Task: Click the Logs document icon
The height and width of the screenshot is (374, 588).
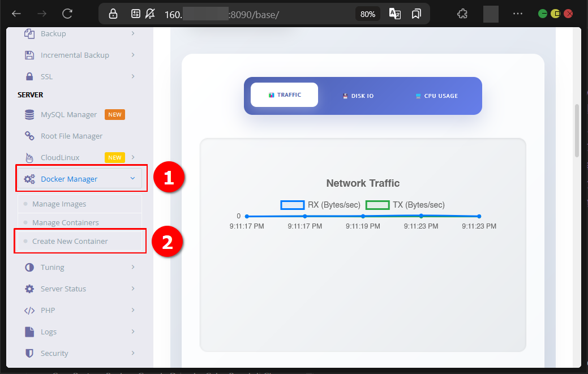Action: [29, 332]
